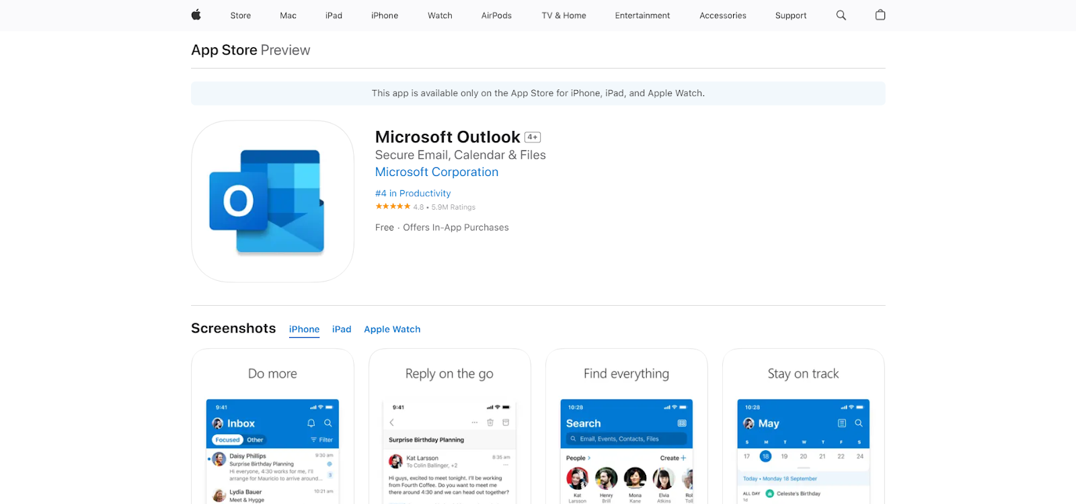Click the search icon in Inbox screenshot
1076x504 pixels.
click(x=328, y=423)
